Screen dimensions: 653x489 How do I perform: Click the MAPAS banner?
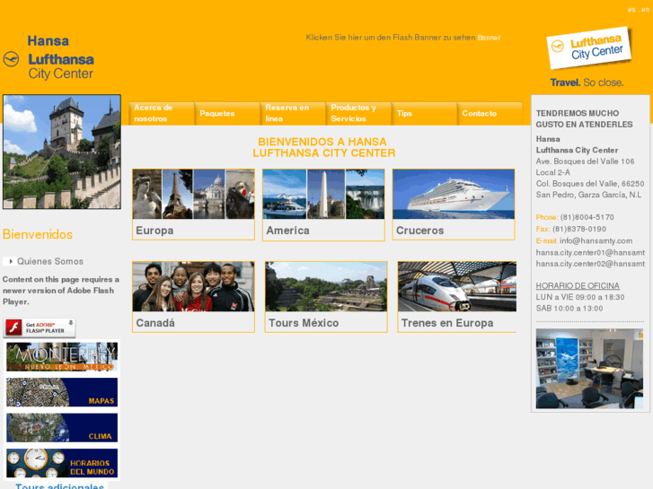[x=62, y=392]
